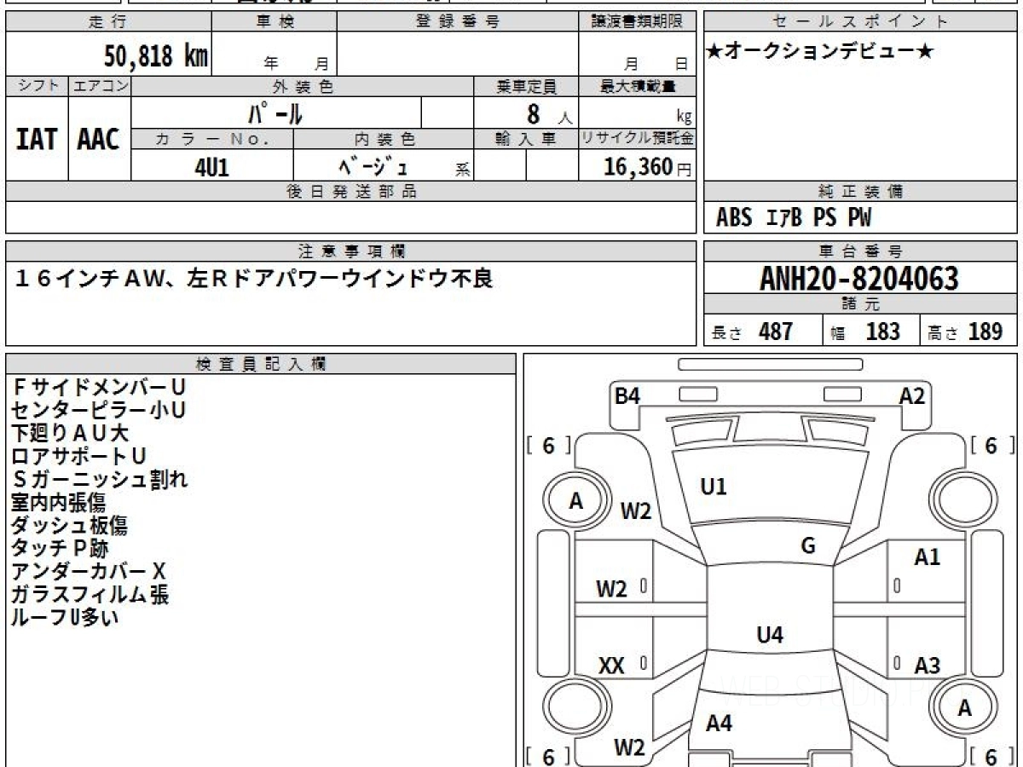Viewport: 1023px width, 767px height.
Task: Click the U4 mark on the roof
Action: tap(770, 635)
